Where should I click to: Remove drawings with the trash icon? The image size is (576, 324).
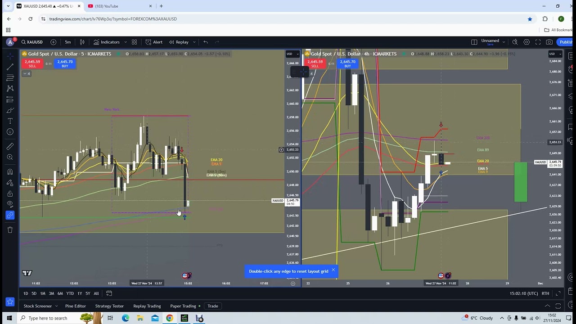(x=10, y=230)
